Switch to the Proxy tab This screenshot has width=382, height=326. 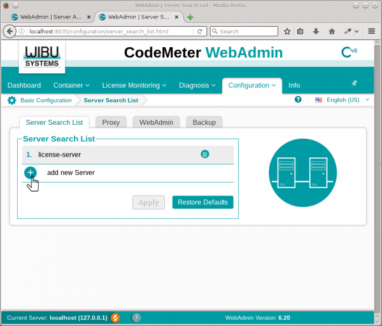pyautogui.click(x=111, y=122)
